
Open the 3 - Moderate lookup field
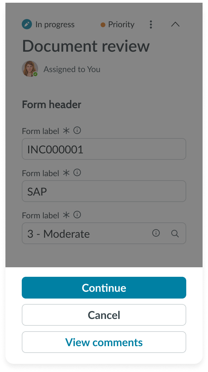[x=85, y=234]
